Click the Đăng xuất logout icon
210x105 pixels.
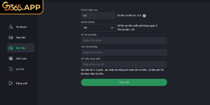11,83
